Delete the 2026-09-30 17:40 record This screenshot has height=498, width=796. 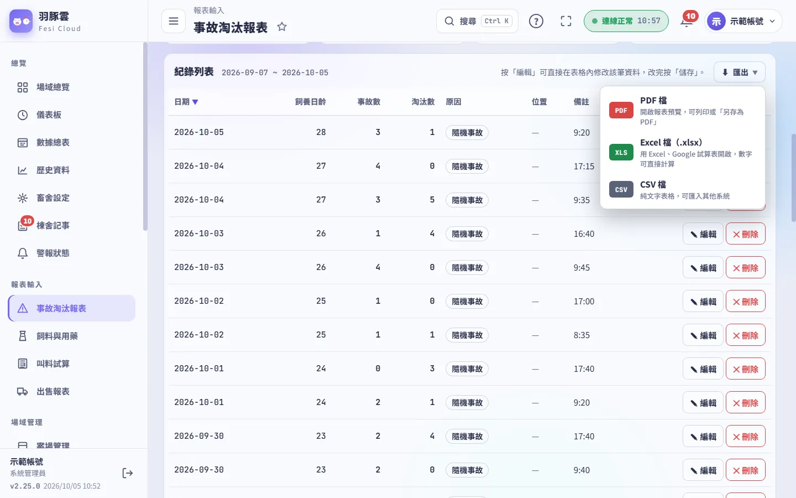[746, 437]
